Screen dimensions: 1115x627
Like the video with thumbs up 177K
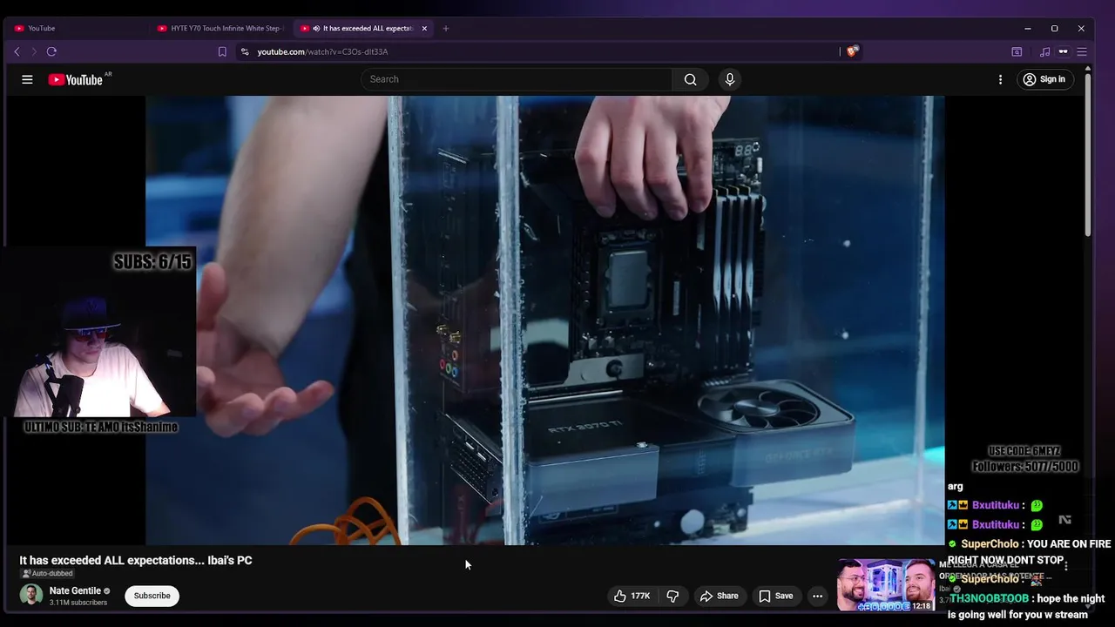[x=632, y=596]
